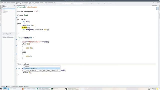Screen dimensions: 160x90
Task: Select __GCC_ATOMIC_TEST_AND_SET_TRUEVAL completion entry
Action: (x=41, y=70)
